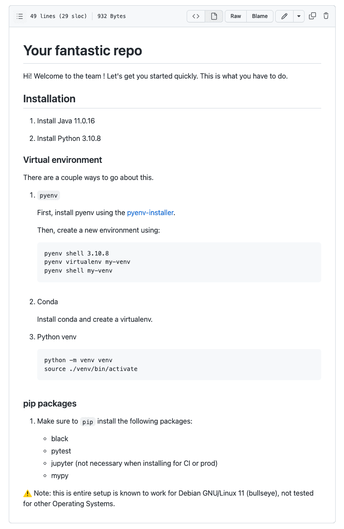Click the Installation heading

point(50,99)
